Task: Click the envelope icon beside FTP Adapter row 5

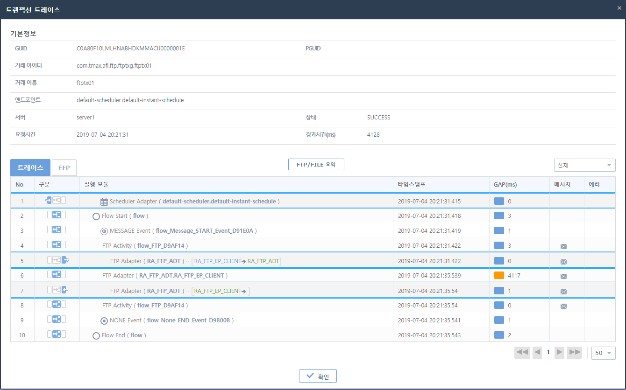Action: pyautogui.click(x=563, y=261)
